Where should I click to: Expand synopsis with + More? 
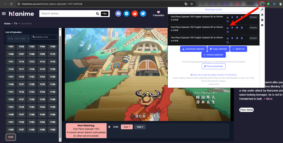tap(268, 99)
